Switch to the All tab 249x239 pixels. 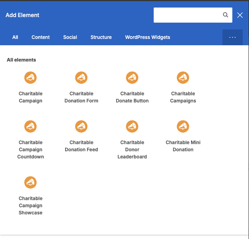click(x=15, y=37)
